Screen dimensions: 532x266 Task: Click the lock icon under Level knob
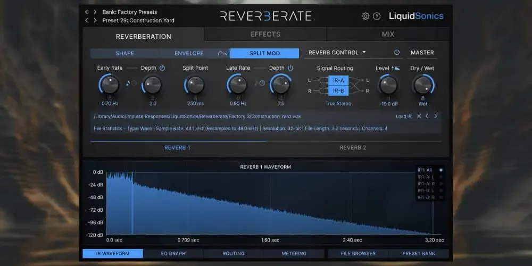click(x=388, y=98)
